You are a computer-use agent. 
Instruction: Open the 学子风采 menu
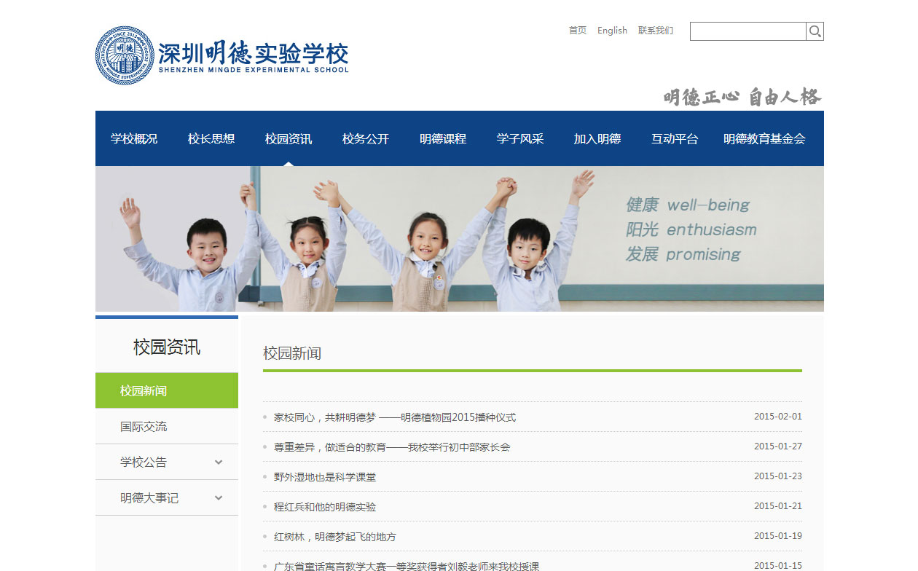point(520,138)
